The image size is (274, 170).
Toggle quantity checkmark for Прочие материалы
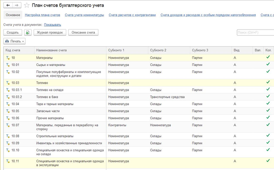pos(268,118)
